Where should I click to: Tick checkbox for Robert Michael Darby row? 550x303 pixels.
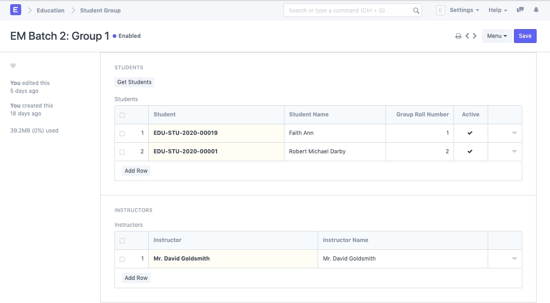122,152
